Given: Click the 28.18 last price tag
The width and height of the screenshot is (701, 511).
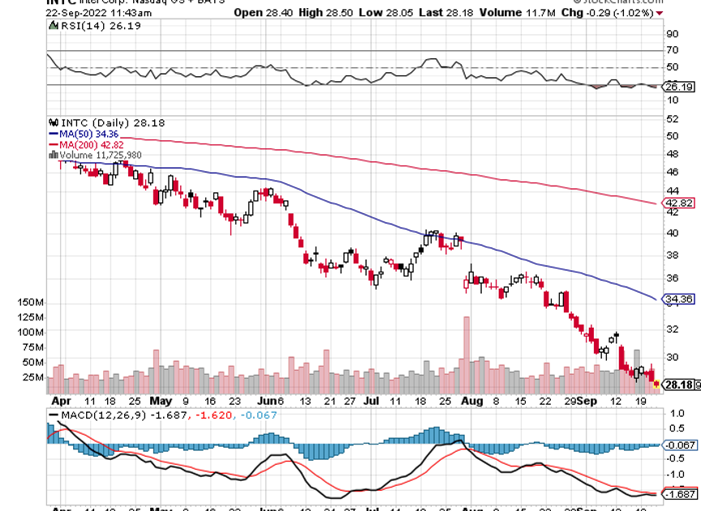Looking at the screenshot, I should (678, 384).
